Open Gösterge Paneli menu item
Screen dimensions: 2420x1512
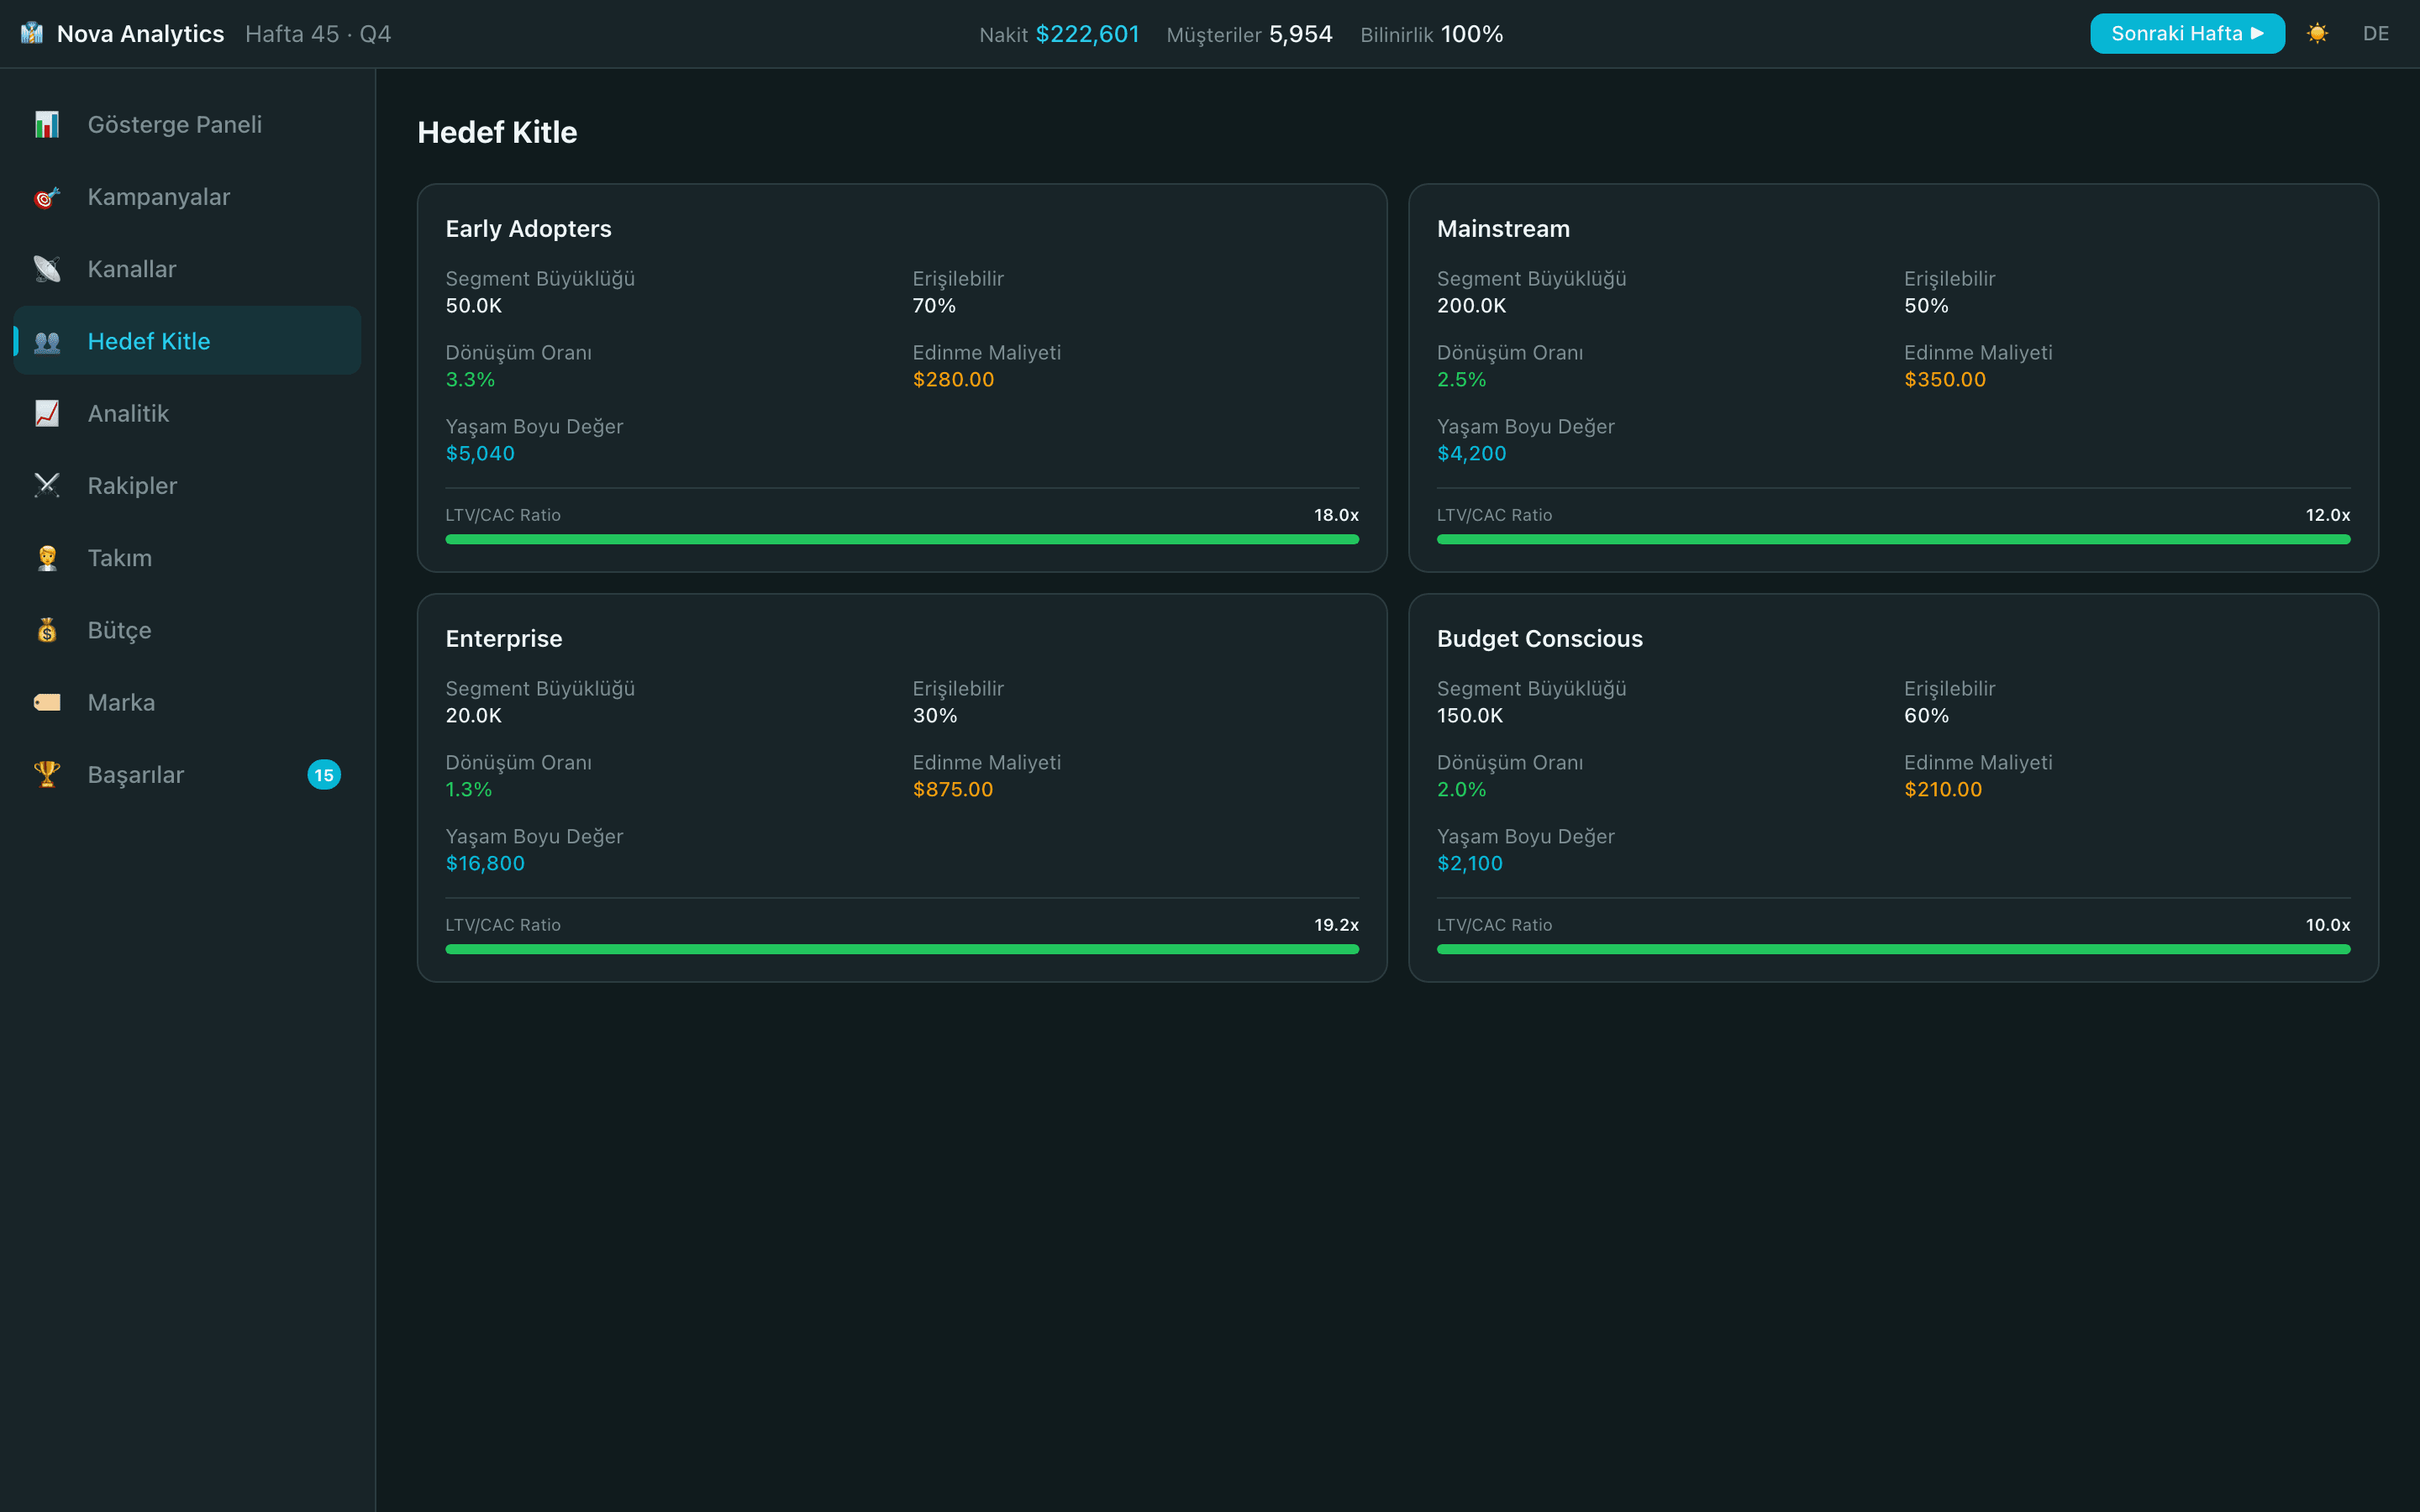(187, 124)
